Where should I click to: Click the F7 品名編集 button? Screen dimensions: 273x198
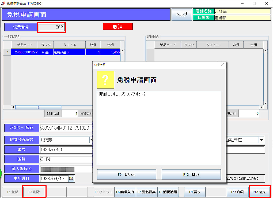[147, 192]
